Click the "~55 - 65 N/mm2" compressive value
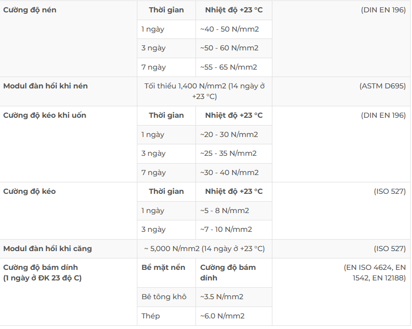This screenshot has width=412, height=329. (228, 67)
